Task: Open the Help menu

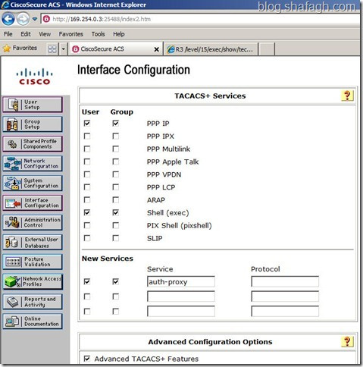Action: click(119, 34)
